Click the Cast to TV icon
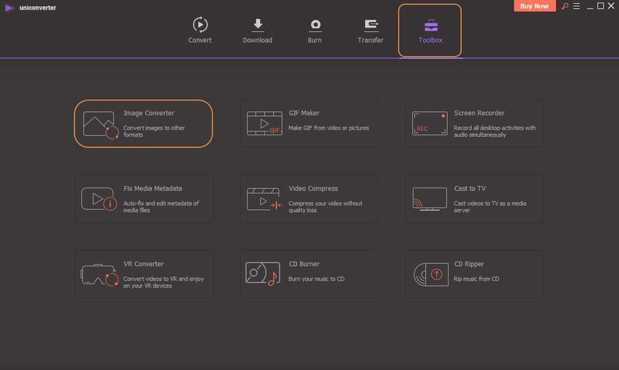The width and height of the screenshot is (619, 370). pos(429,198)
